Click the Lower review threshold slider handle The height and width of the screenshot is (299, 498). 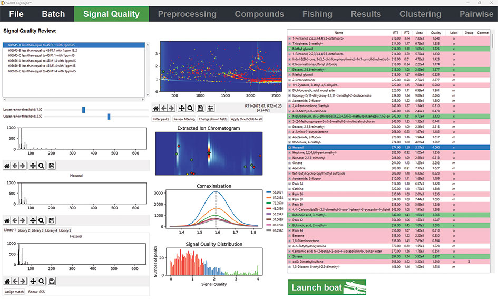tap(83, 109)
